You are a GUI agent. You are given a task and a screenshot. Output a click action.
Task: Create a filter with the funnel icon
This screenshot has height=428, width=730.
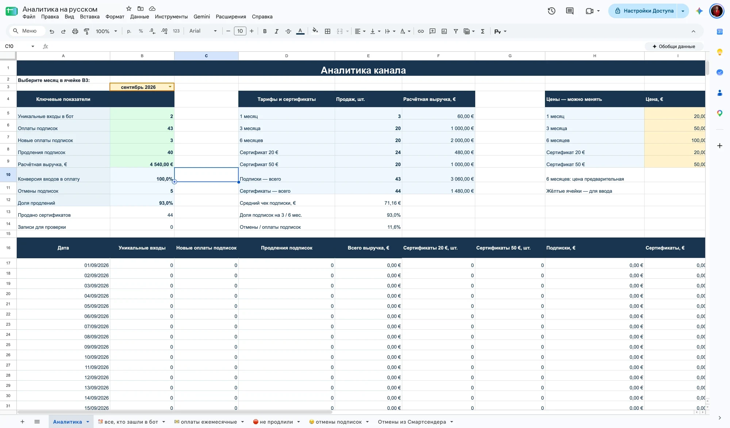point(456,31)
